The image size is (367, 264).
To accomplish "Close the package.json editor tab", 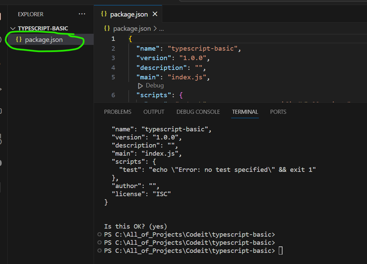I will point(155,14).
